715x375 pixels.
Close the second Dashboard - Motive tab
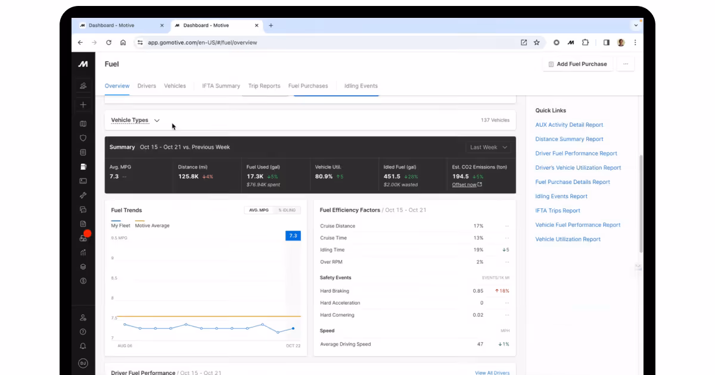click(256, 26)
